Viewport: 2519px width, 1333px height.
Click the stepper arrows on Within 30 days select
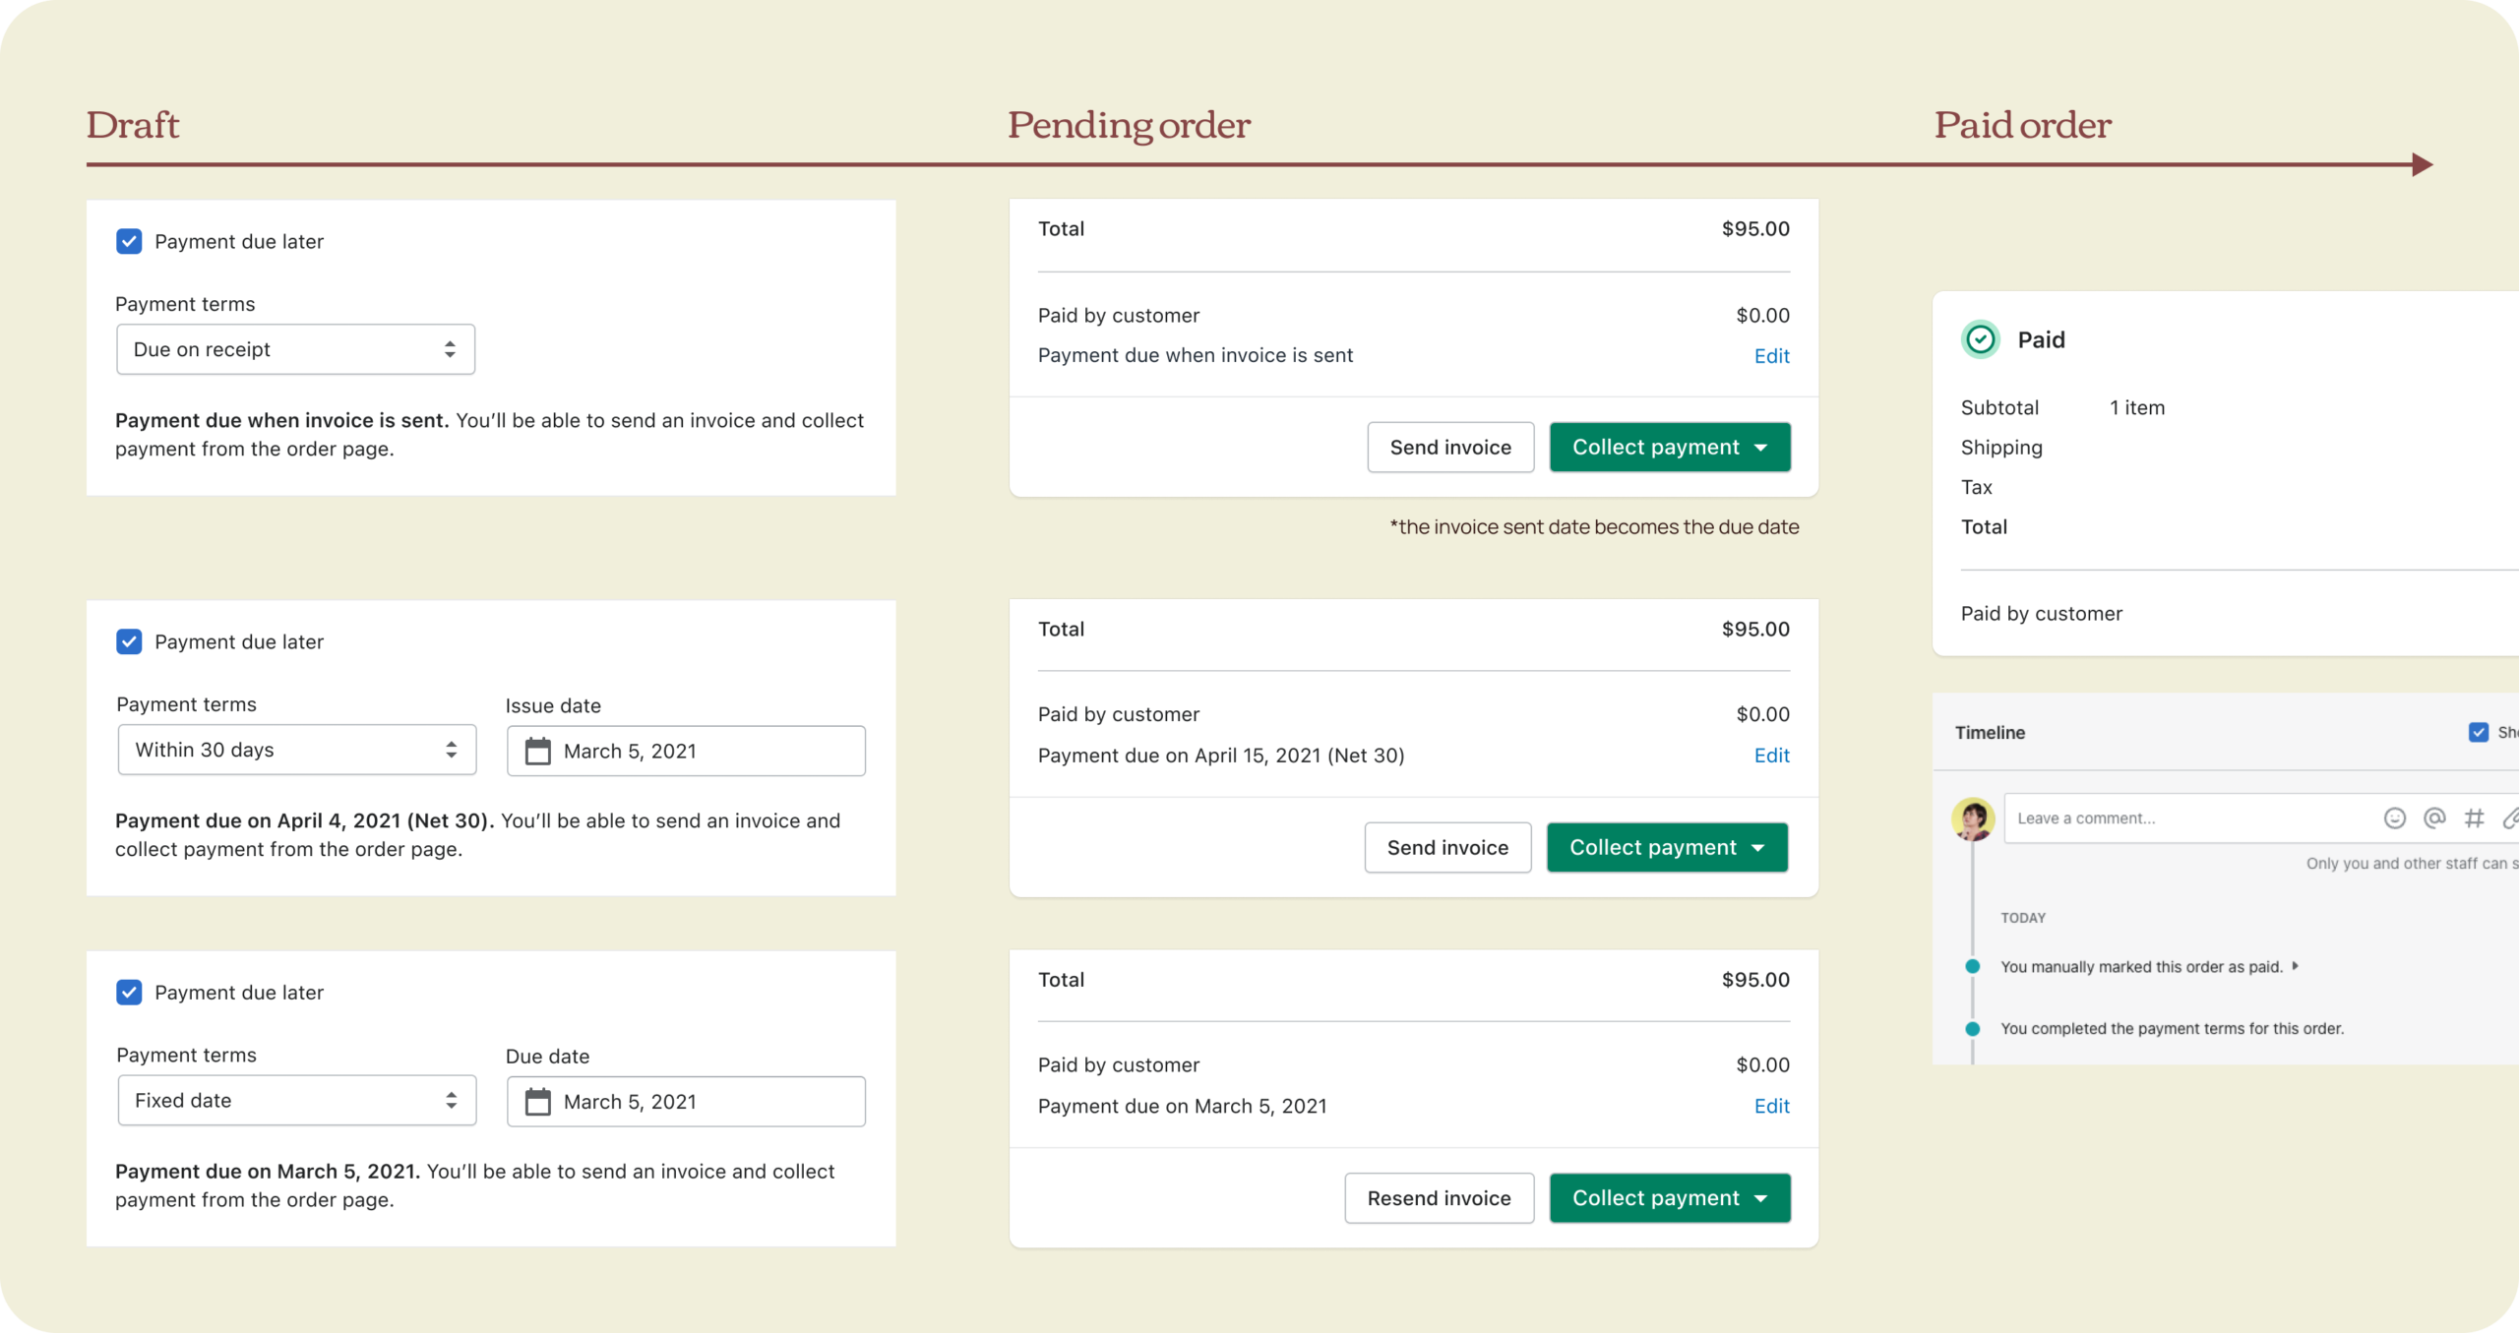coord(452,749)
